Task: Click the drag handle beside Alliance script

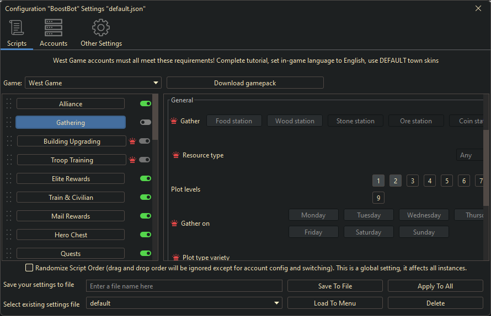Action: (9, 104)
